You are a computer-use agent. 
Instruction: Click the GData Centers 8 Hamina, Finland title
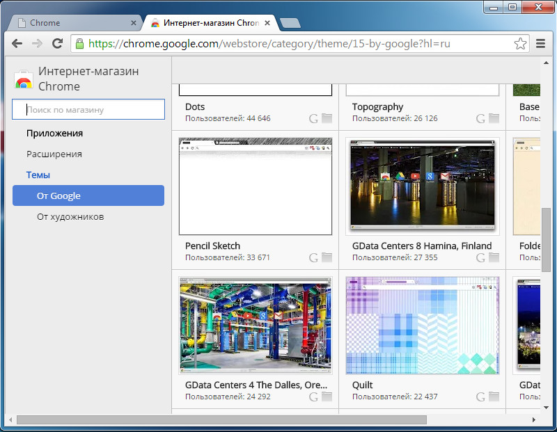pos(422,246)
